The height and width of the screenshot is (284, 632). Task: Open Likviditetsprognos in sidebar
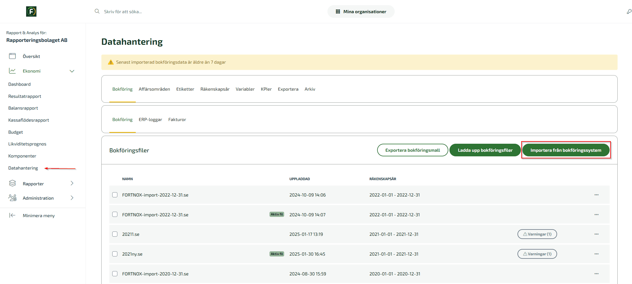coord(27,144)
